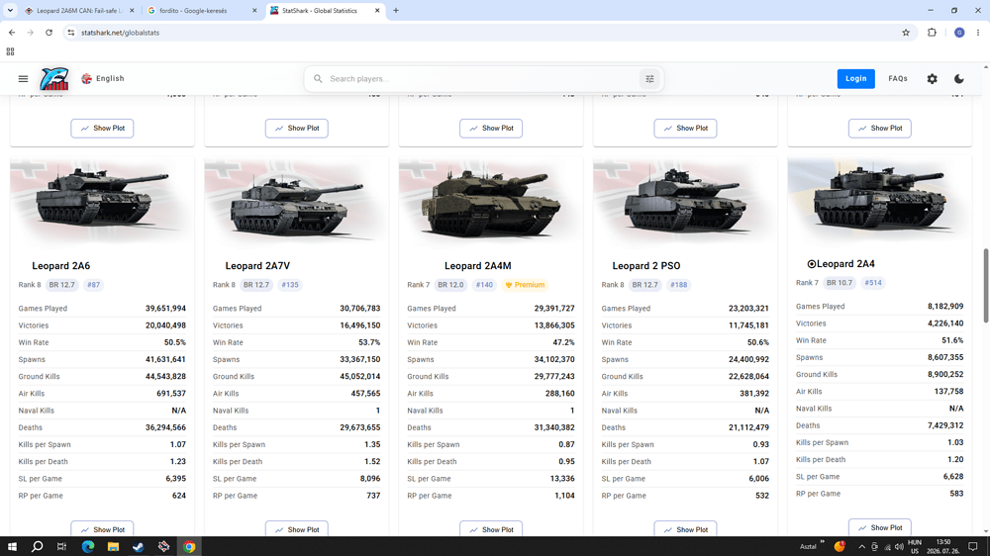Open Windows taskbar search
The image size is (990, 556).
pos(38,546)
